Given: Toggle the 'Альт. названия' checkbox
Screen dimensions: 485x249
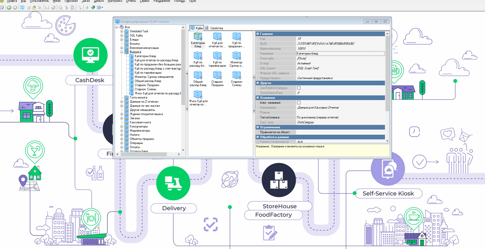Looking at the screenshot, I should [299, 103].
